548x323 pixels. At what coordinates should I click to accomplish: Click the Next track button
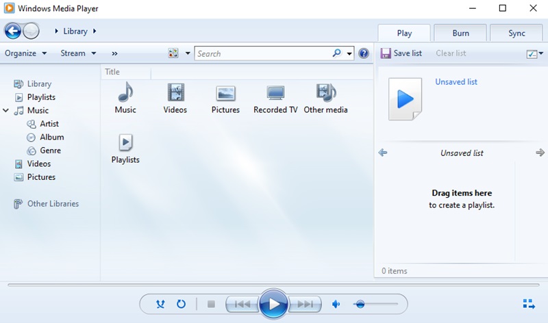point(305,304)
